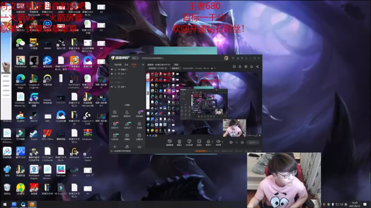Image resolution: width=371 pixels, height=208 pixels.
Task: Open the toolbox tool with the purple badge
Action: point(140,113)
